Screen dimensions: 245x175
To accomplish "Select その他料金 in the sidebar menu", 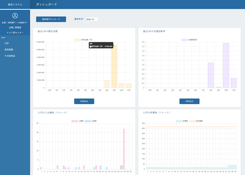I will click(10, 56).
